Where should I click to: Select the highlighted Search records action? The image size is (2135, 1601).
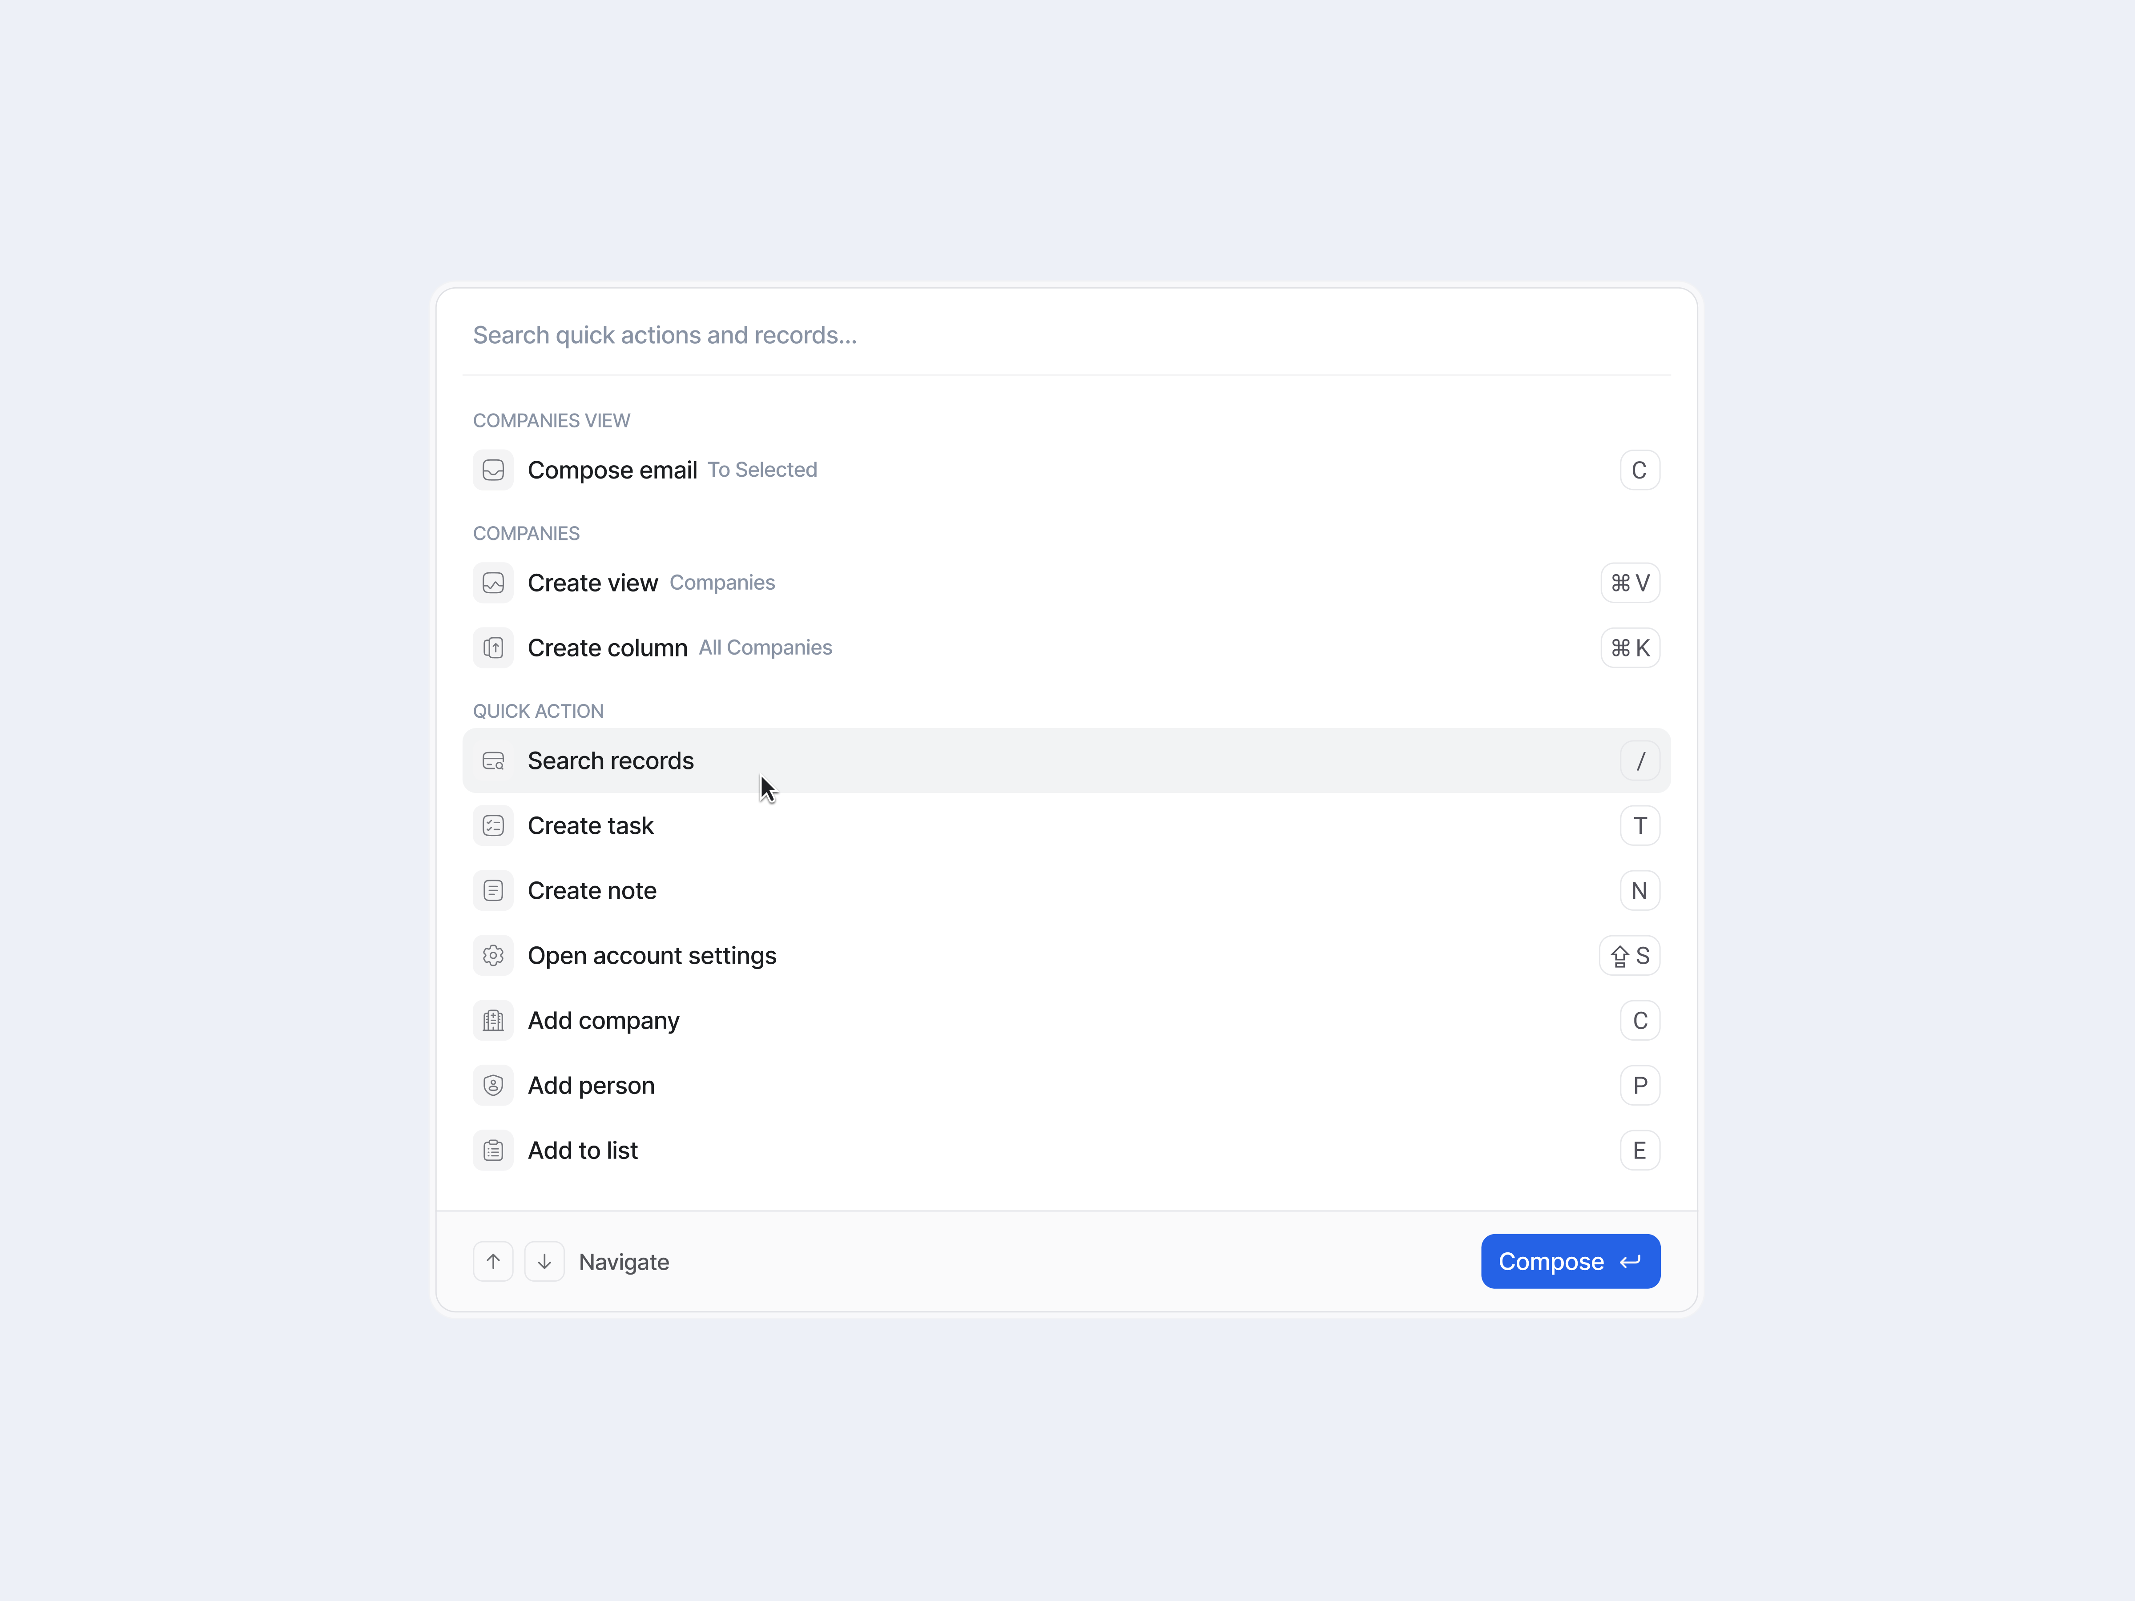click(x=611, y=760)
